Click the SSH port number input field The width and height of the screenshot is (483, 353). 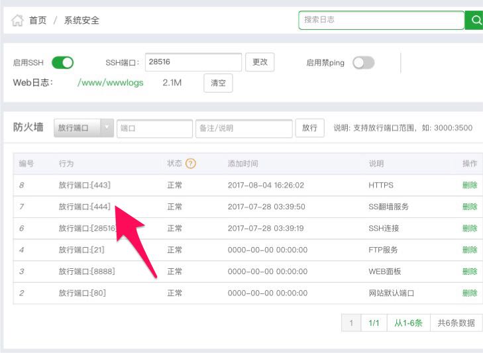[x=193, y=62]
